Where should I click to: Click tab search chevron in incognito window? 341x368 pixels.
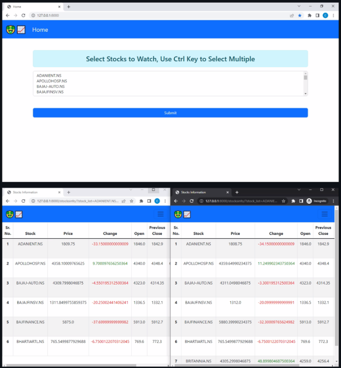click(x=299, y=190)
